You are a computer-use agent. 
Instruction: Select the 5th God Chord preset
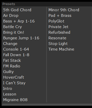tap(17, 10)
